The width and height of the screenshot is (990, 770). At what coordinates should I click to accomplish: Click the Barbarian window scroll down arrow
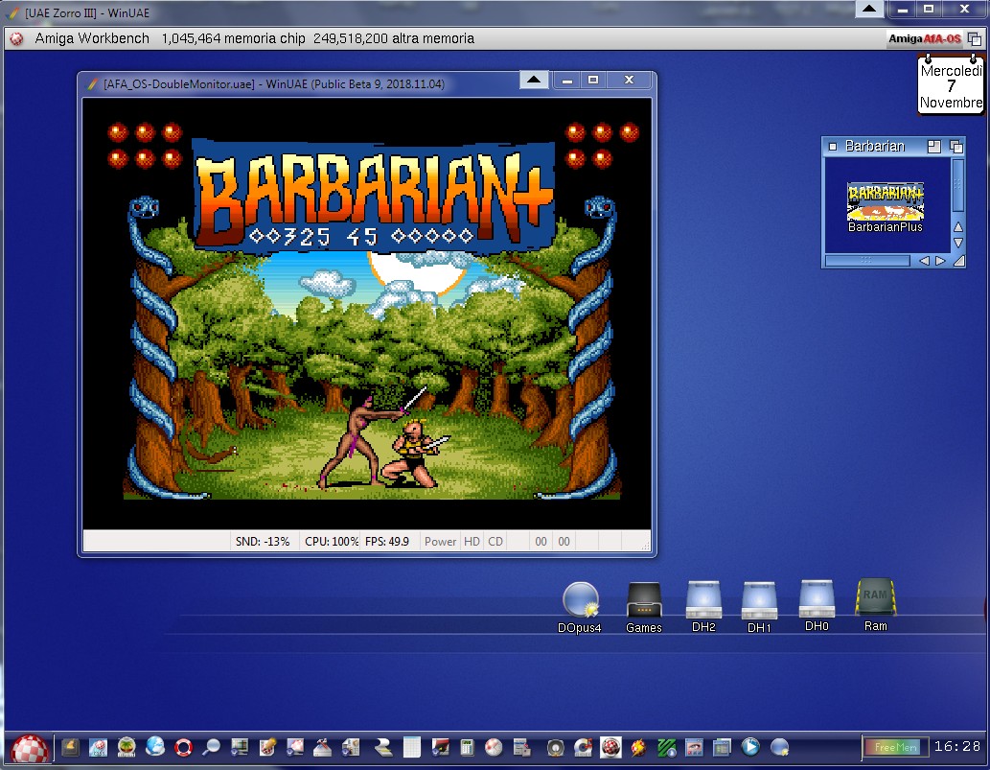tap(957, 243)
